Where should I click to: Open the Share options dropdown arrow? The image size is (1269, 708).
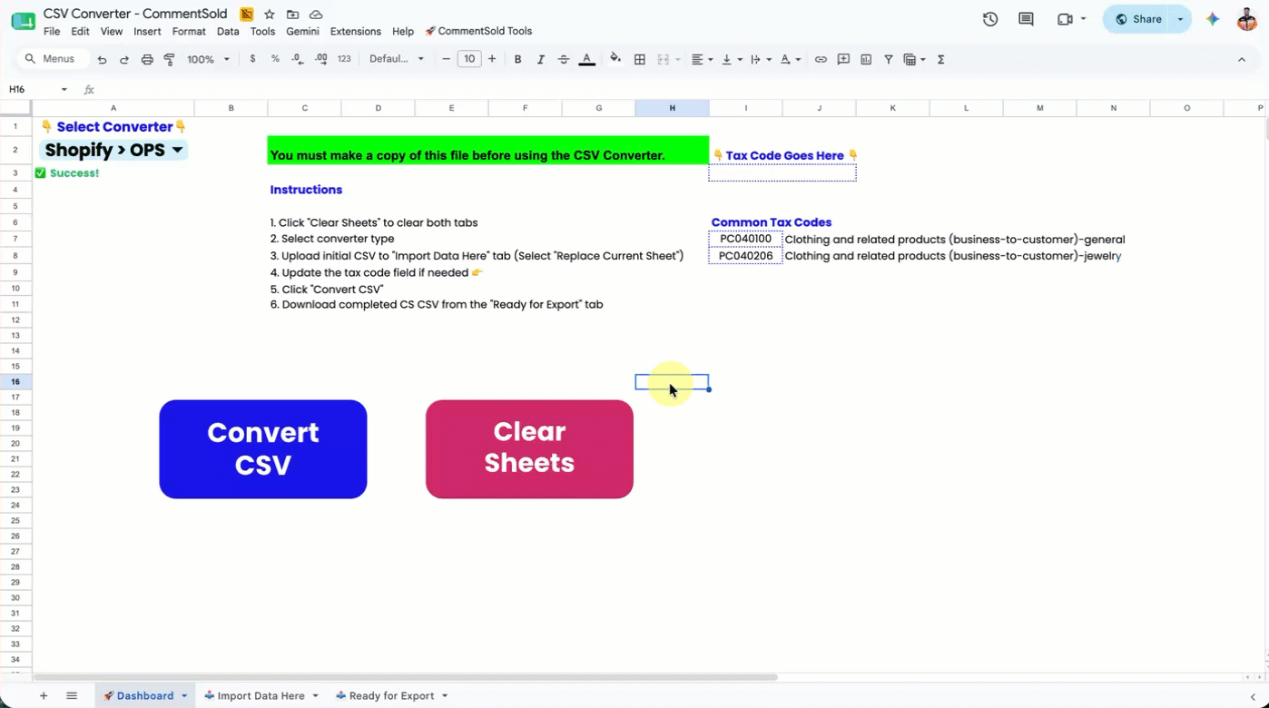tap(1180, 19)
